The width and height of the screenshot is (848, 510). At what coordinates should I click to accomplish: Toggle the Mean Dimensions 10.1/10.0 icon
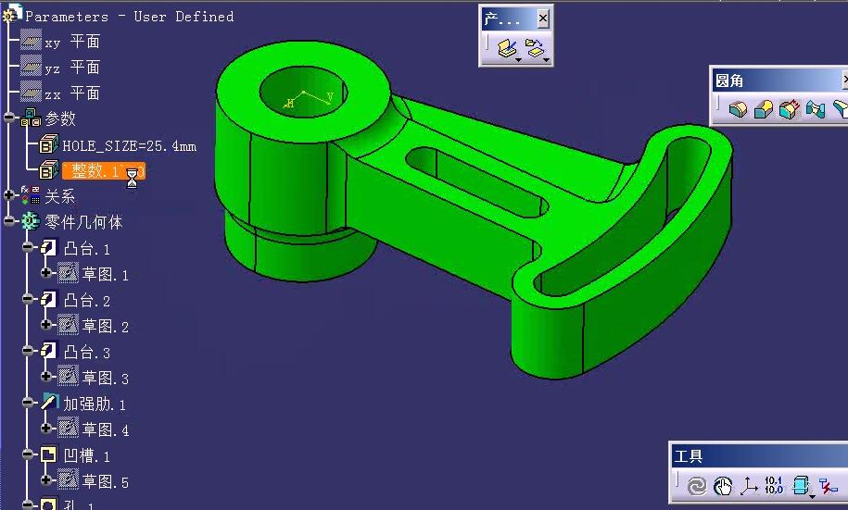coord(774,485)
